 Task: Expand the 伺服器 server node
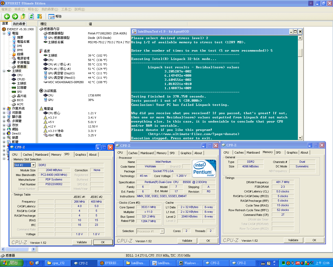click(x=4, y=113)
